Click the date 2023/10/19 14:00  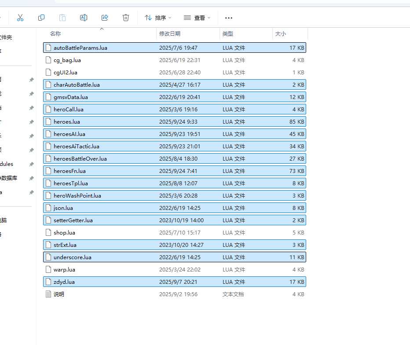181,220
